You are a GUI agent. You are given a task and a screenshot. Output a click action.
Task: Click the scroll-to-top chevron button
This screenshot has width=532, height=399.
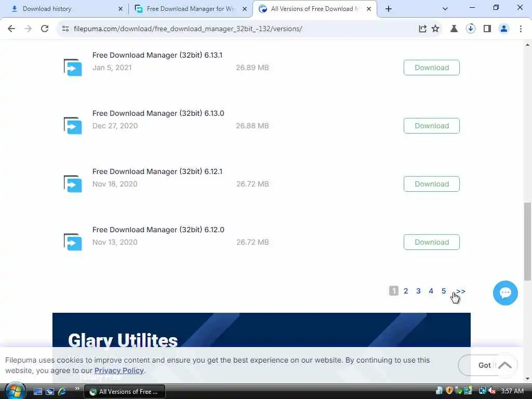[x=505, y=365]
